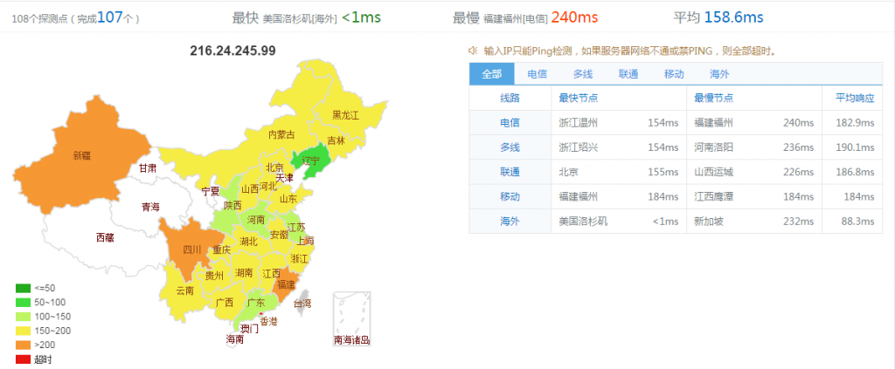This screenshot has height=369, width=895.
Task: Select 河南 province on the map
Action: click(x=256, y=220)
